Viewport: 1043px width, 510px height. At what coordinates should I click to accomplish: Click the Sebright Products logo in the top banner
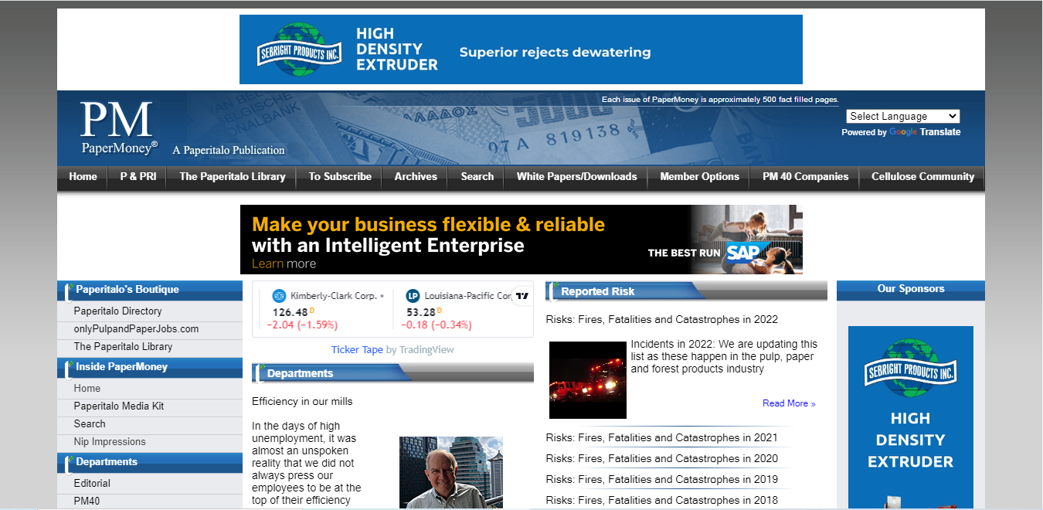(x=298, y=49)
